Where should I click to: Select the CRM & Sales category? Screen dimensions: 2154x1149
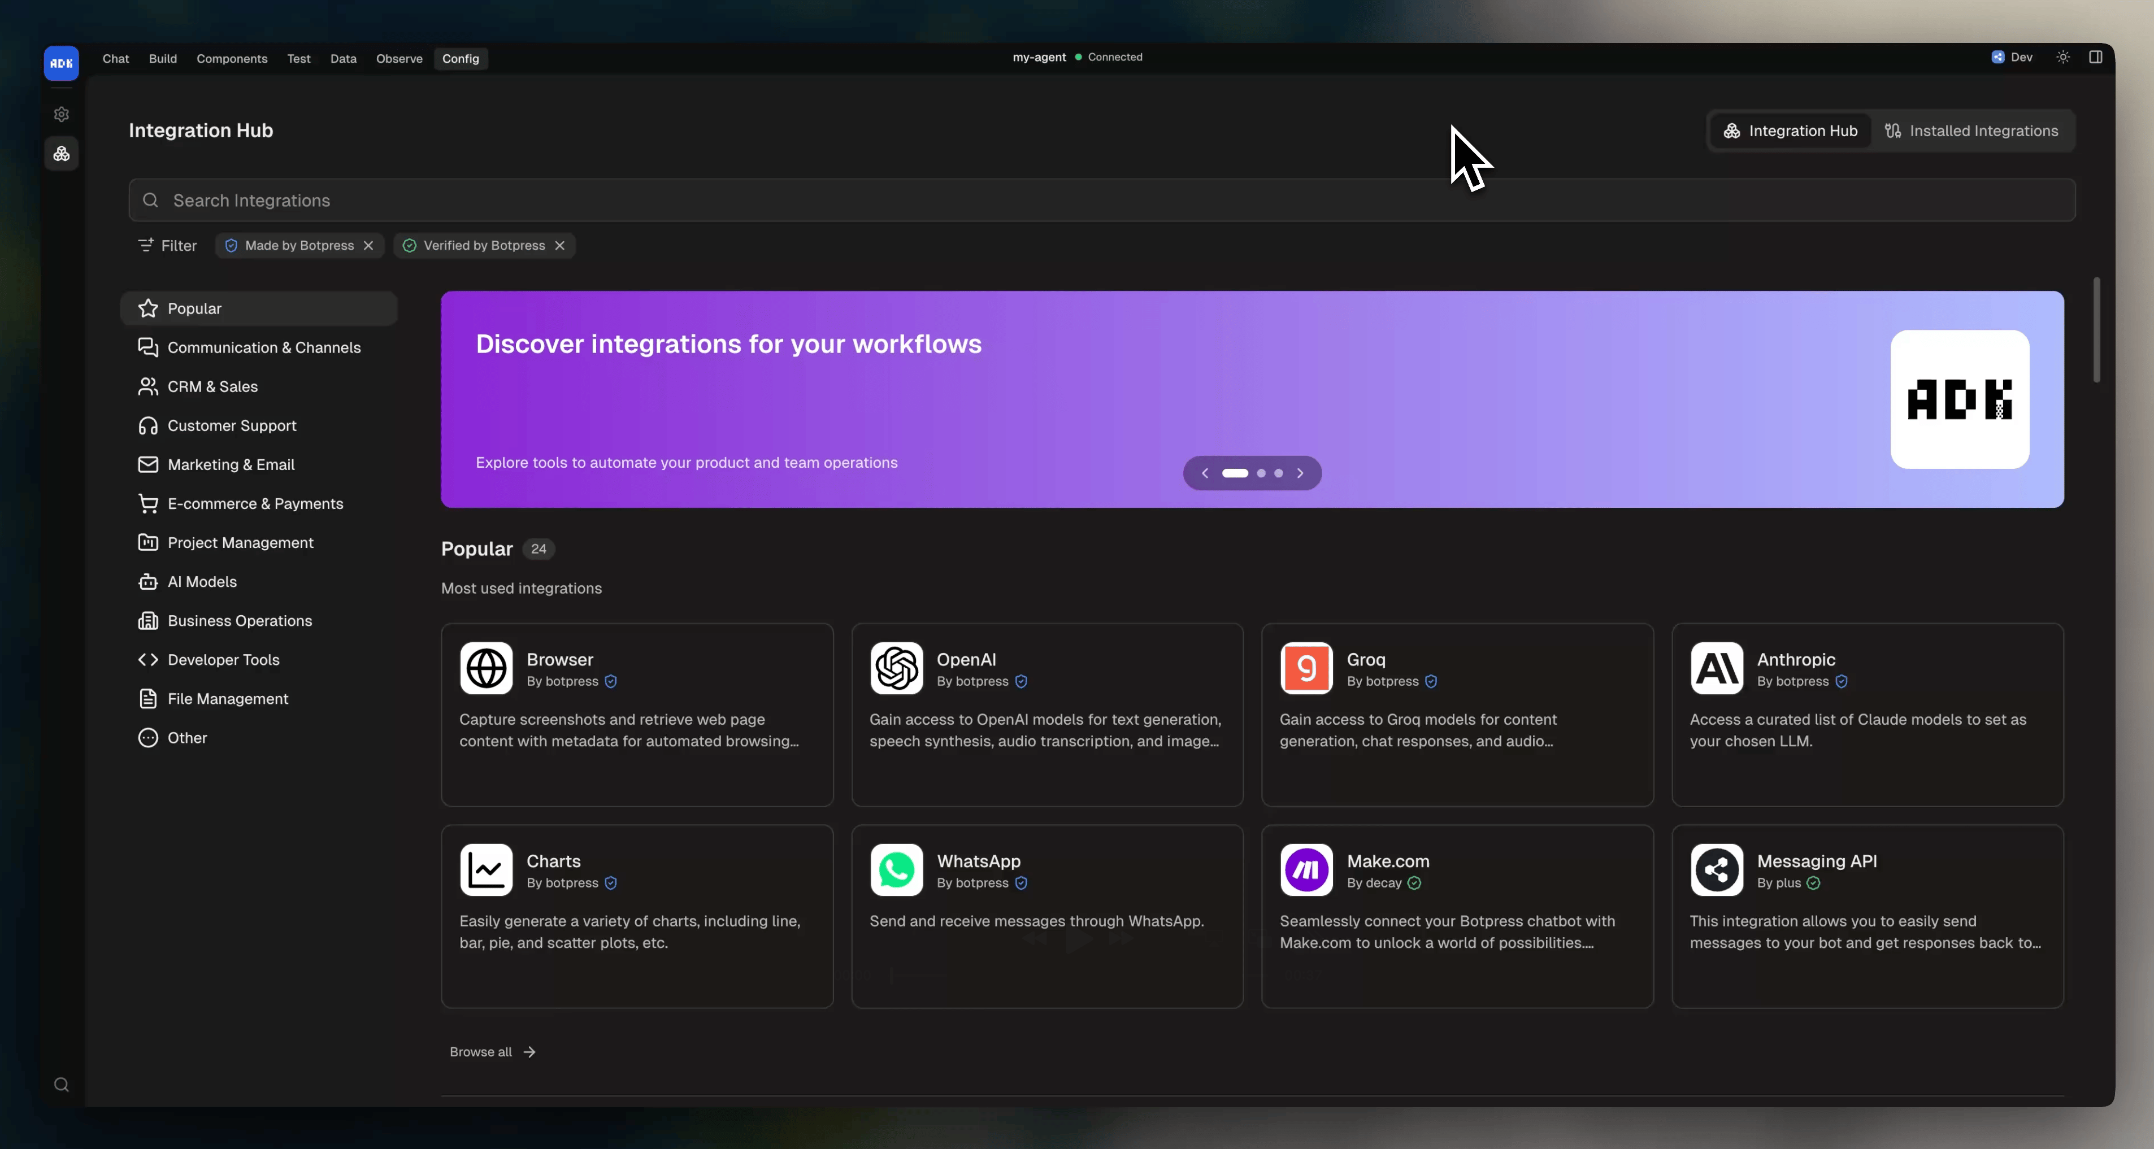pos(259,387)
